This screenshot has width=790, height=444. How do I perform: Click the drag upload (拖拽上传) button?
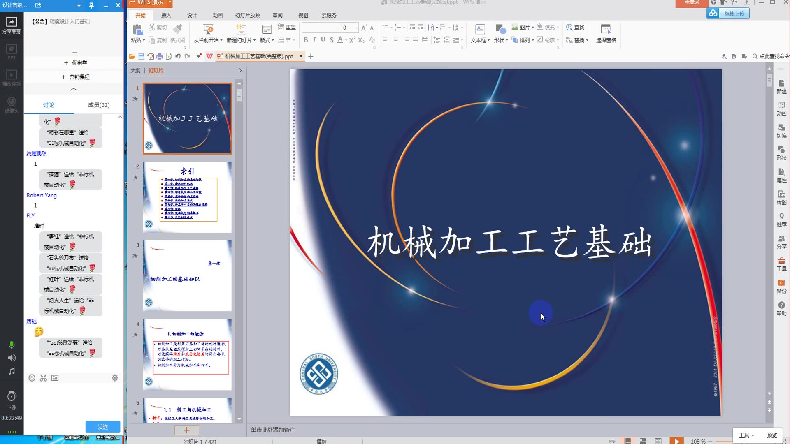pos(728,14)
